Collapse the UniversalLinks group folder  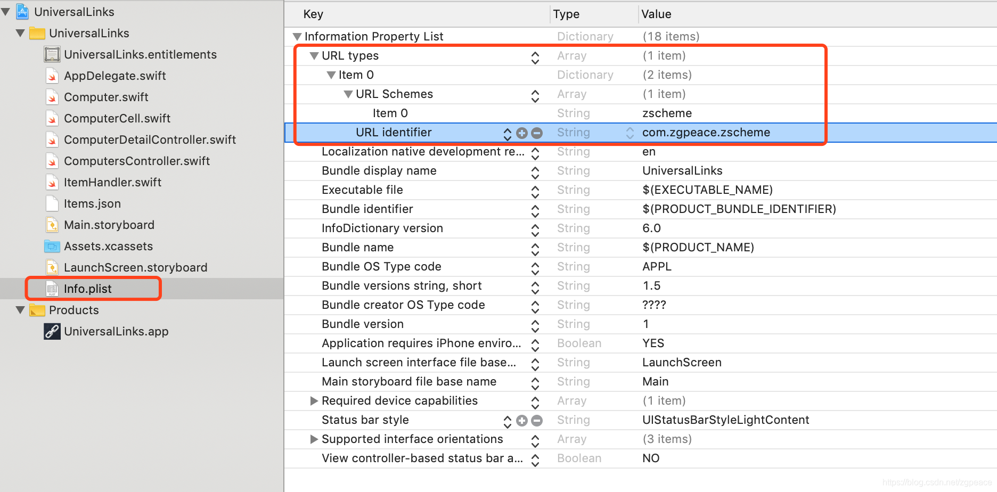coord(20,33)
